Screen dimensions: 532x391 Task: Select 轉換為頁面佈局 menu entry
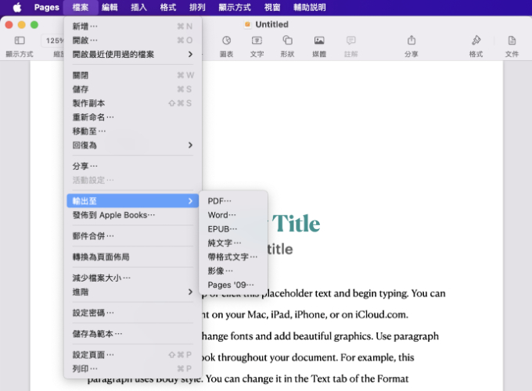point(101,256)
